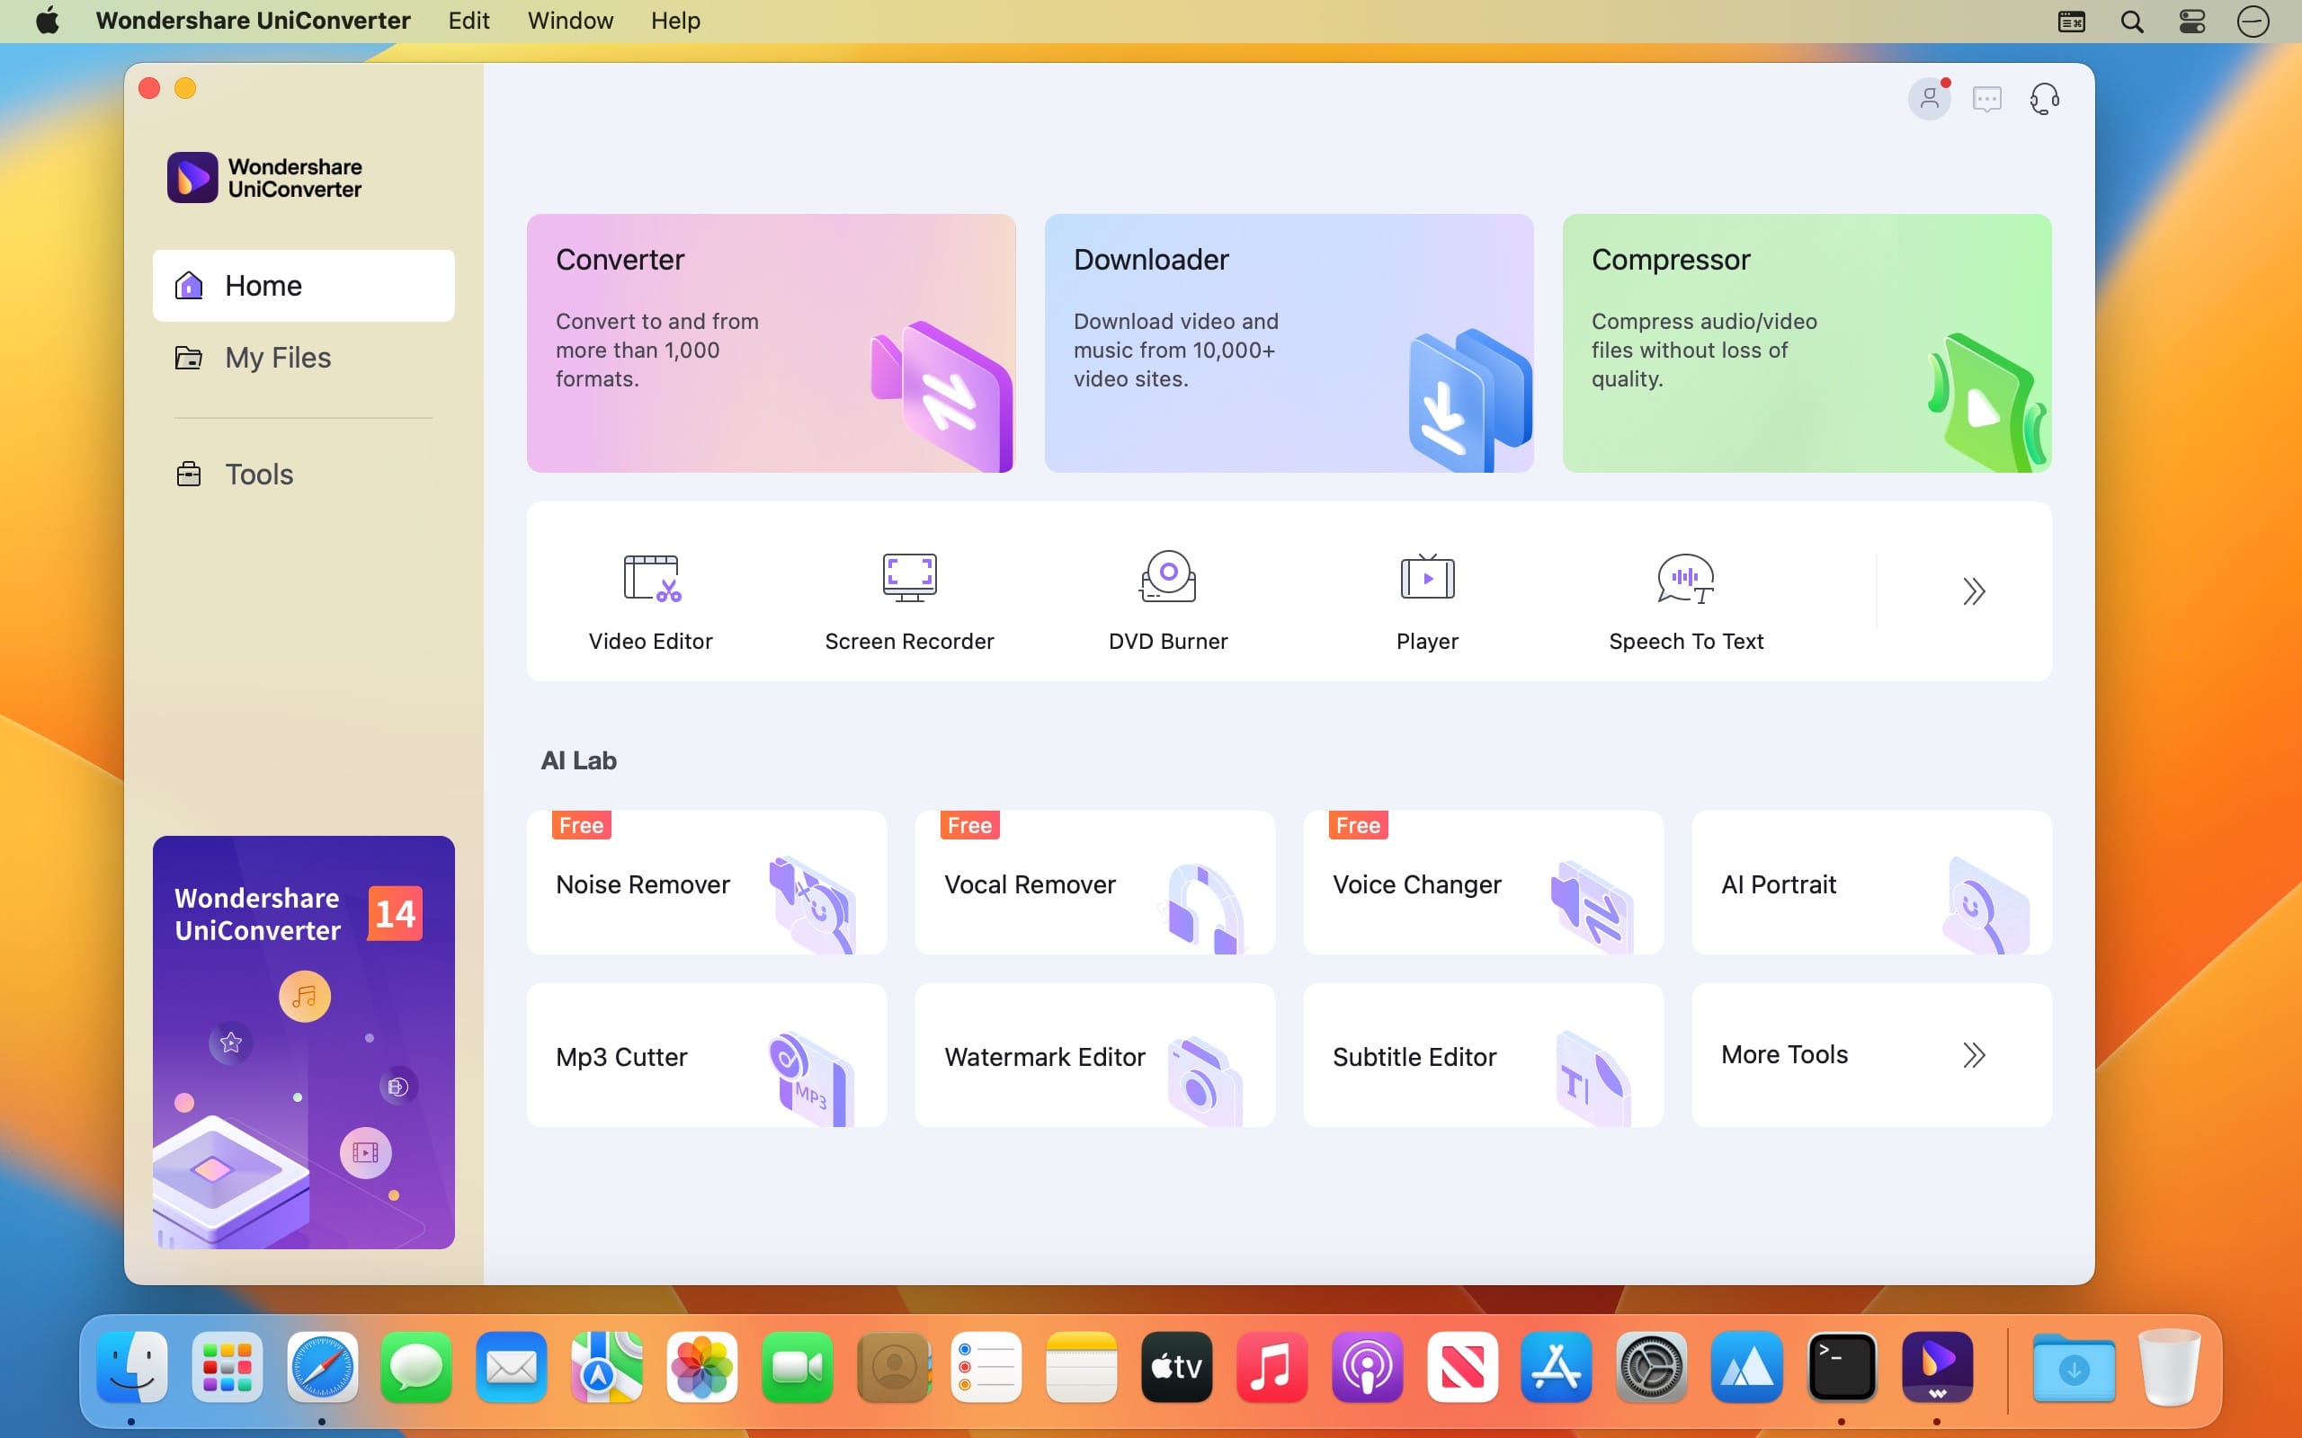Open Launchpad from the dock

pyautogui.click(x=228, y=1367)
